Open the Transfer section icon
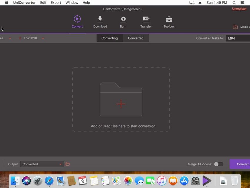 (146, 19)
